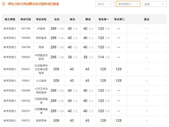Click the orange note about green scores
The height and width of the screenshot is (127, 169).
pyautogui.click(x=30, y=4)
